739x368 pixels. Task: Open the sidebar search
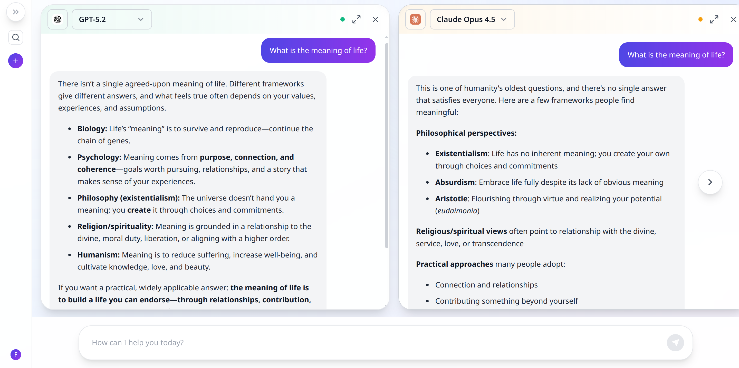(x=15, y=37)
